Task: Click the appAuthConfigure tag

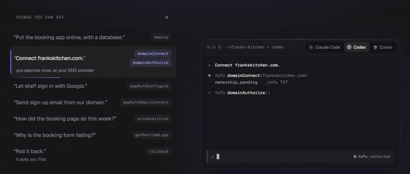Action: (149, 86)
